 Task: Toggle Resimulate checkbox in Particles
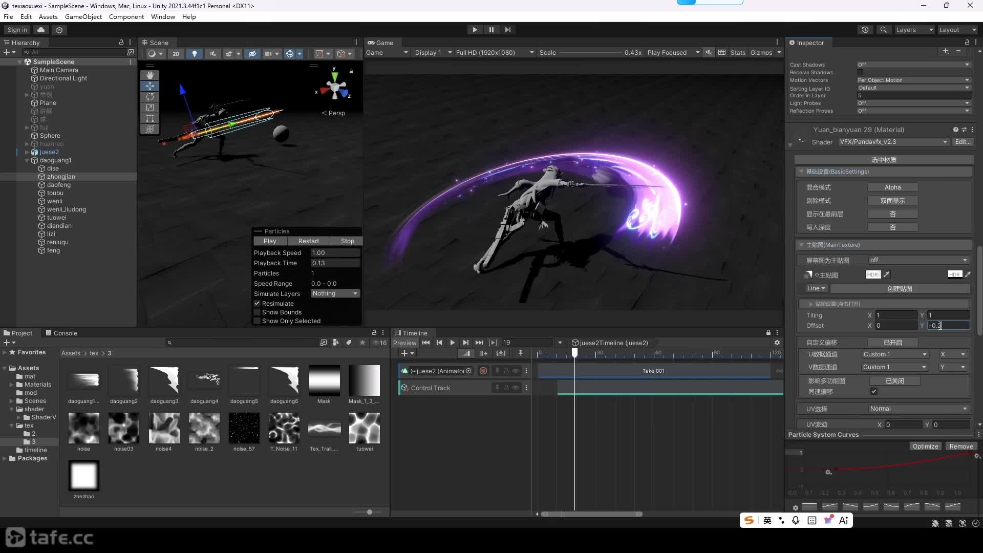257,303
